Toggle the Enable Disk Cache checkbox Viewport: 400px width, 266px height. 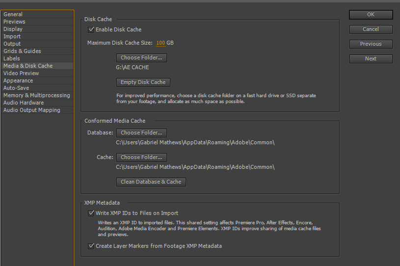click(x=91, y=30)
